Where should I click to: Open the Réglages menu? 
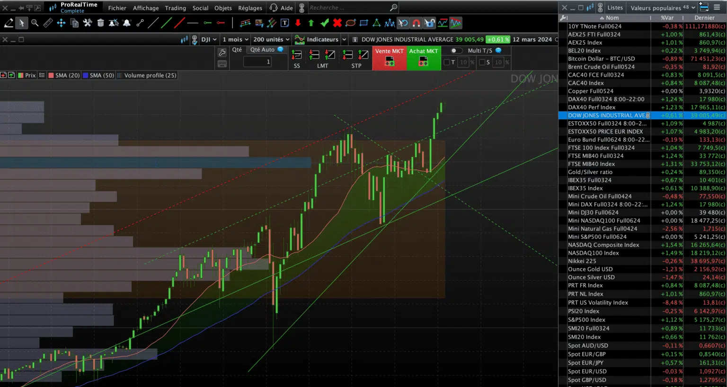(250, 8)
